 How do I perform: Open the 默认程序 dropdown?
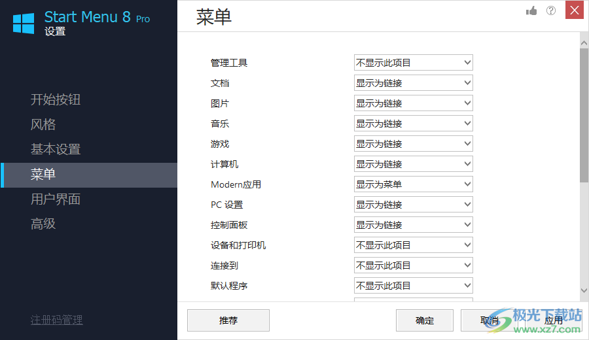coord(413,286)
